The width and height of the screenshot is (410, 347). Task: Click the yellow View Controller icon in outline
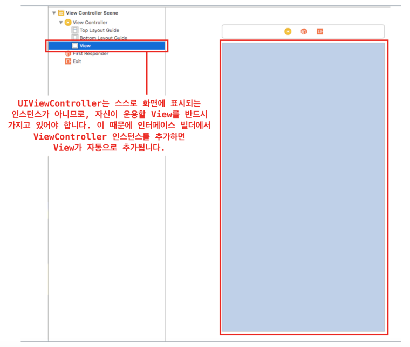click(x=68, y=23)
